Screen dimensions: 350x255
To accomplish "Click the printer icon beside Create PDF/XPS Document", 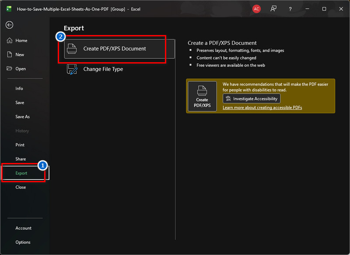I will pos(72,49).
